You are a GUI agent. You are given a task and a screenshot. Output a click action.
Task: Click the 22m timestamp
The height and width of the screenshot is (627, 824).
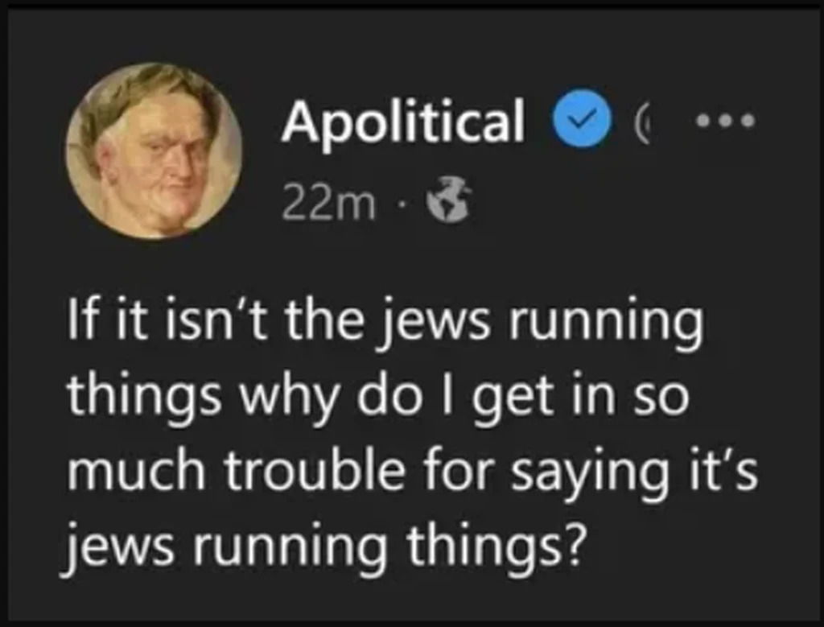click(x=328, y=205)
